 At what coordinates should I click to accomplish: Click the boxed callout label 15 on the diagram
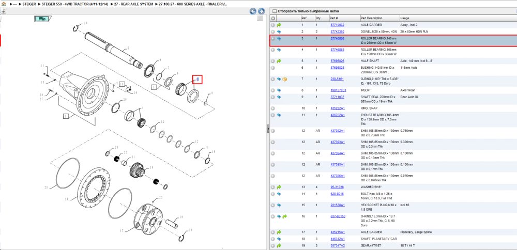(123, 84)
